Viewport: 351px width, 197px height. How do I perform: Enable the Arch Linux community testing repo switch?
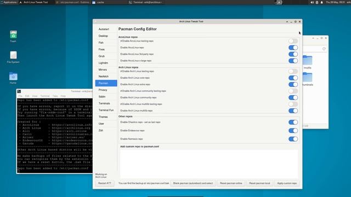tap(293, 91)
